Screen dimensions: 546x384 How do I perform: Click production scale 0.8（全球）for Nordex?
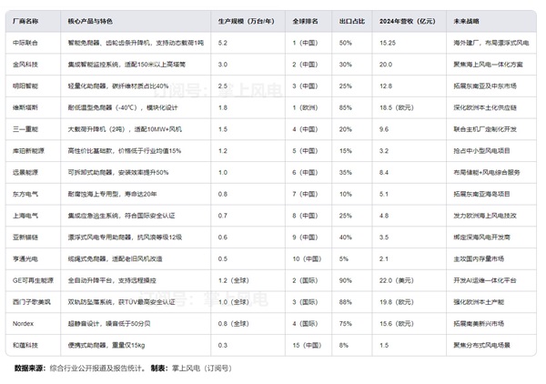point(234,323)
